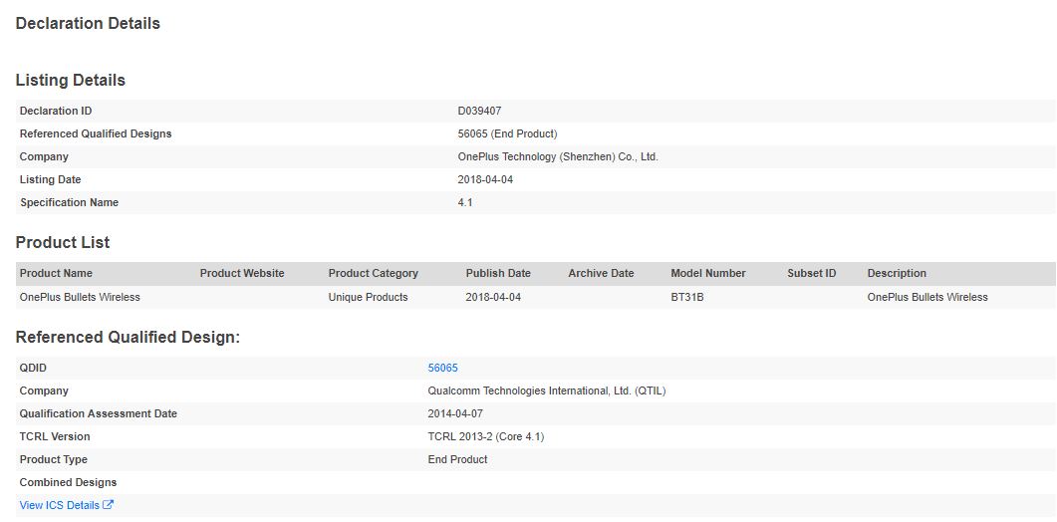
Task: Click the Listing Details heading
Action: pyautogui.click(x=70, y=80)
